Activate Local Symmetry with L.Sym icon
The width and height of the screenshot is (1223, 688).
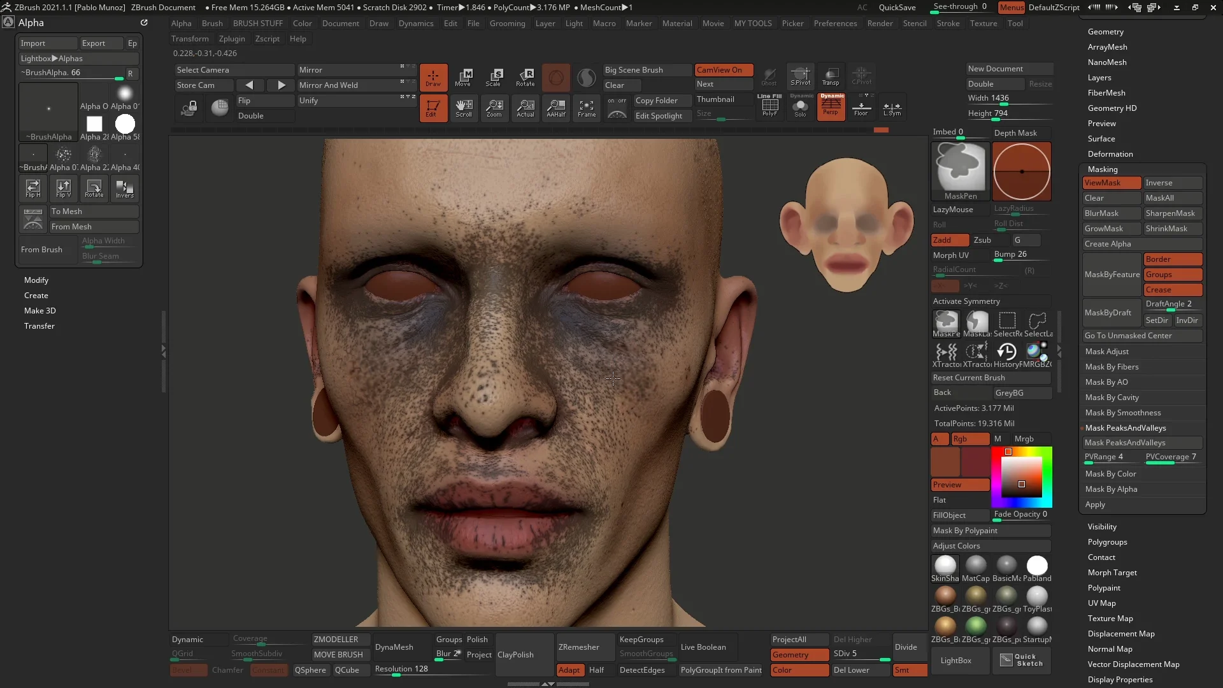click(892, 108)
